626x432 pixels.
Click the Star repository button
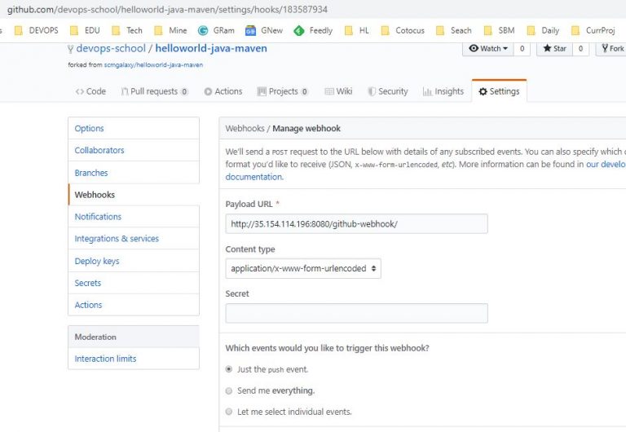coord(553,49)
